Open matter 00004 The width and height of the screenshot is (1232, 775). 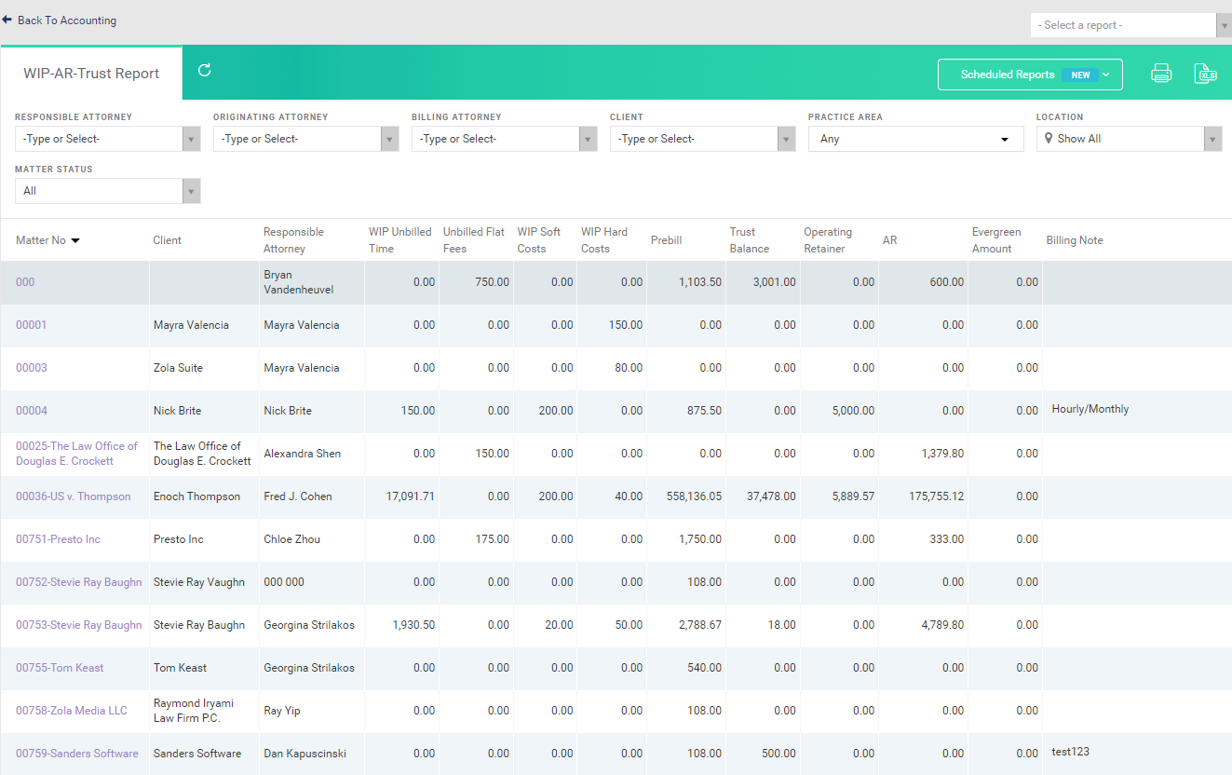tap(31, 411)
